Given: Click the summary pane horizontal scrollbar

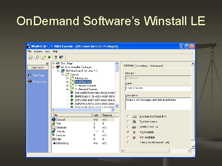Looking at the screenshot, I should (x=147, y=150).
